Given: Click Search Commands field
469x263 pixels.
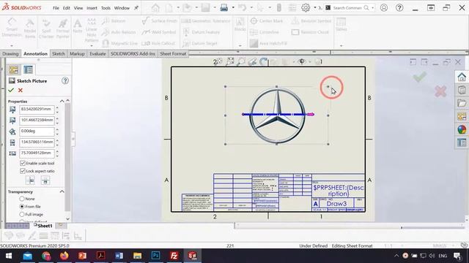Looking at the screenshot, I should [x=347, y=8].
